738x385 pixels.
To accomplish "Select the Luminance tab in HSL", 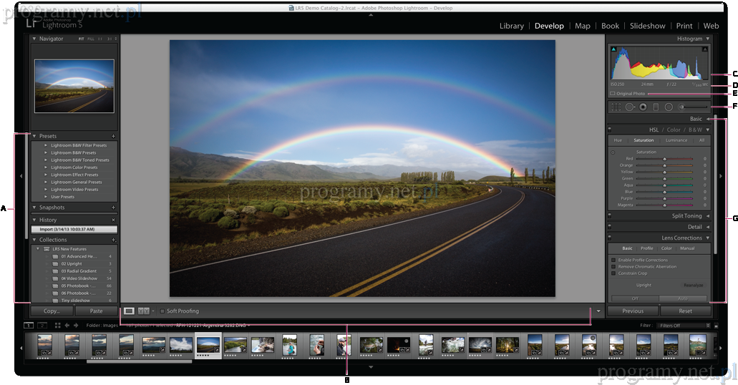I will 676,140.
